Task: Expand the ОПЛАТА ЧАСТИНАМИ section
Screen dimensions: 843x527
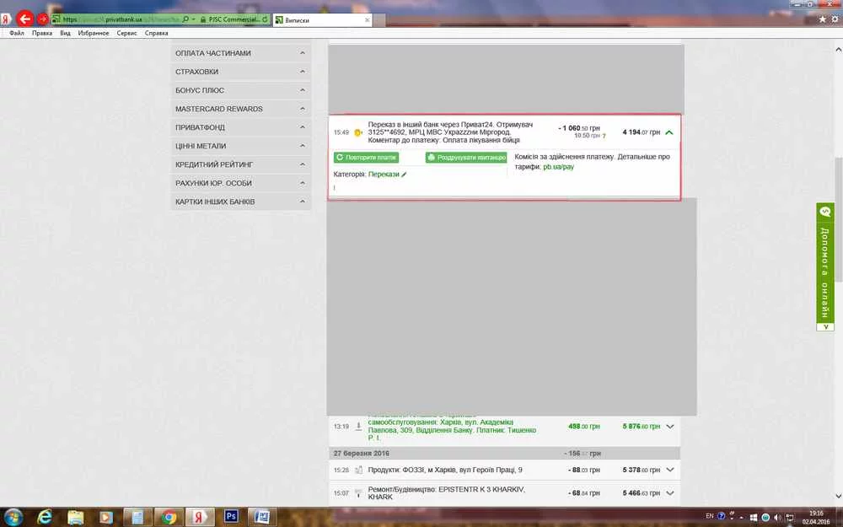Action: coord(241,53)
